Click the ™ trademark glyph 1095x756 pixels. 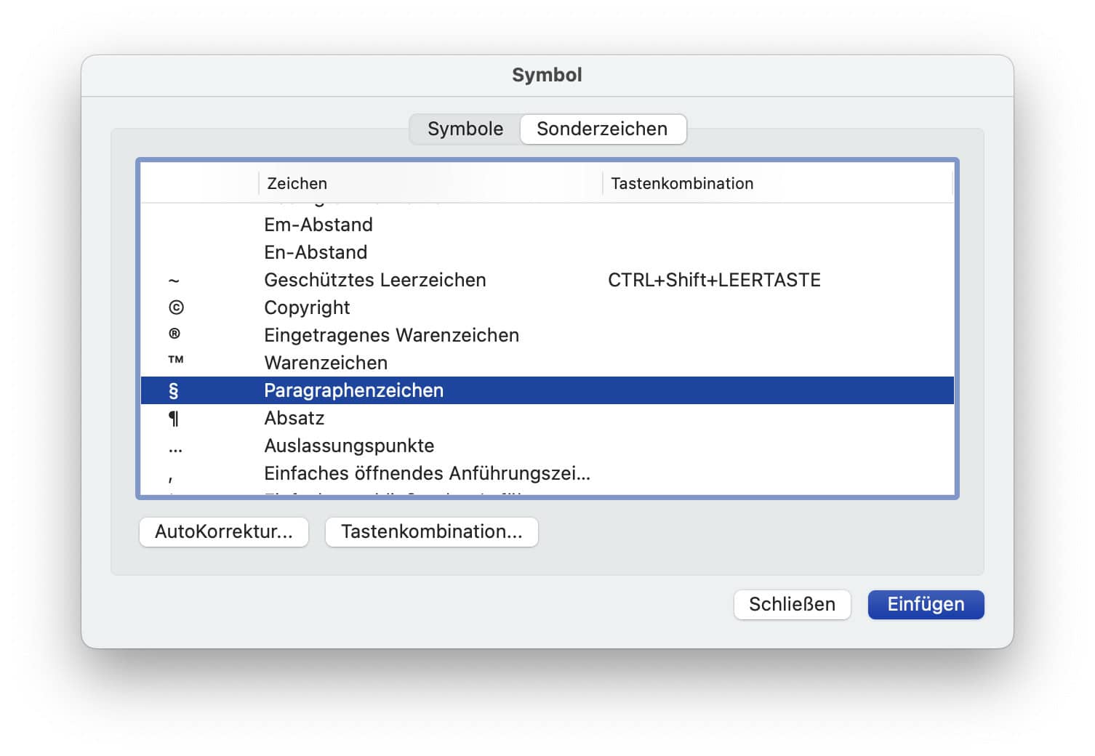click(175, 360)
